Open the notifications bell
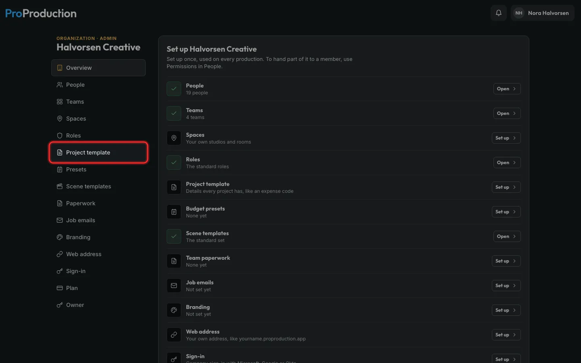Viewport: 581px width, 363px height. (x=499, y=13)
